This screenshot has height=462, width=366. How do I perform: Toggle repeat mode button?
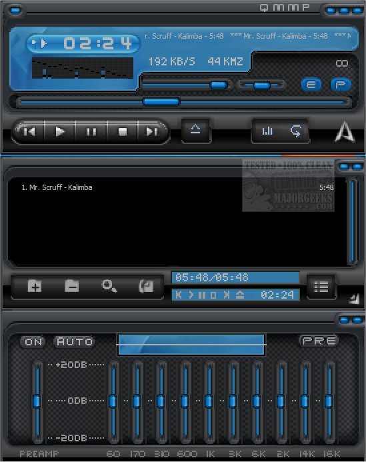[x=295, y=131]
